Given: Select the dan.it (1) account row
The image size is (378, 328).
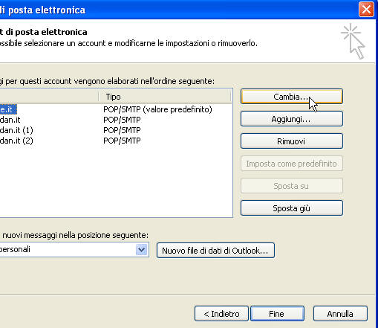Looking at the screenshot, I should tap(116, 130).
